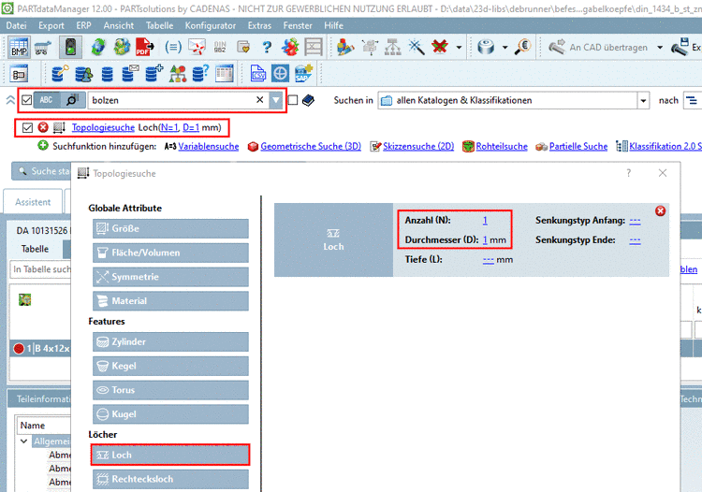Select the Fläche/Volumen attribute button
Viewport: 702px width, 492px height.
point(170,253)
